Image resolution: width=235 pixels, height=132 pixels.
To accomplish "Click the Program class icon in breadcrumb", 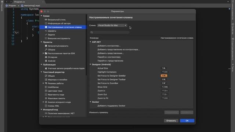I will [x=7, y=5].
